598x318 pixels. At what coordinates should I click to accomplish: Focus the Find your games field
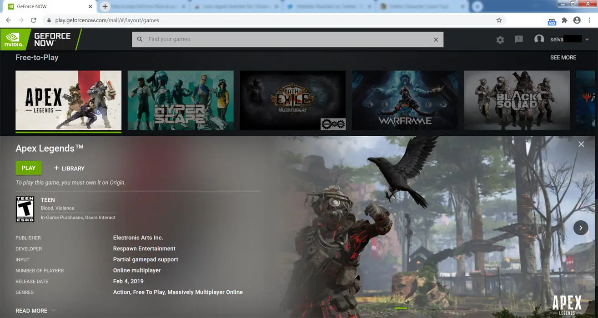click(x=288, y=40)
